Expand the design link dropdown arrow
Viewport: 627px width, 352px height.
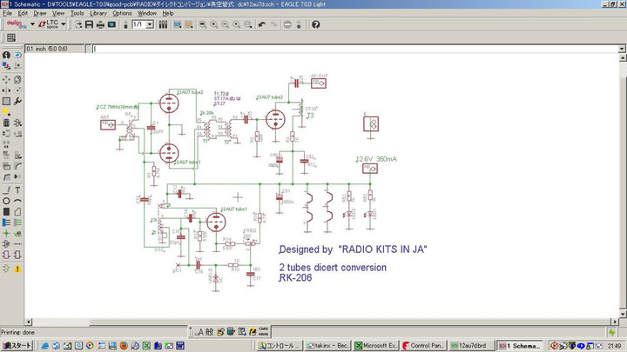pos(32,24)
